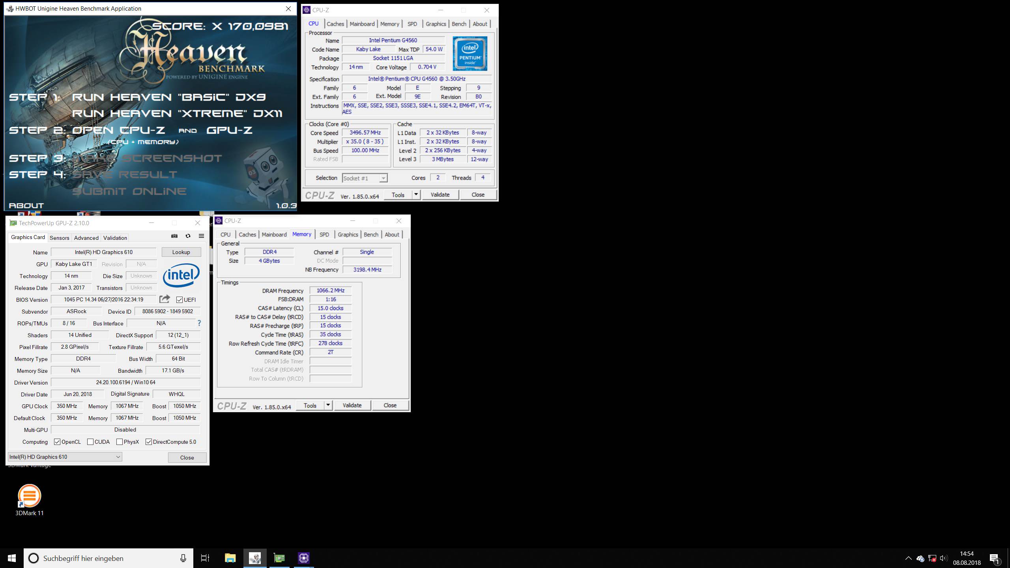Expand the Intel HD Graphics 610 GPU selector
Image resolution: width=1010 pixels, height=568 pixels.
65,457
